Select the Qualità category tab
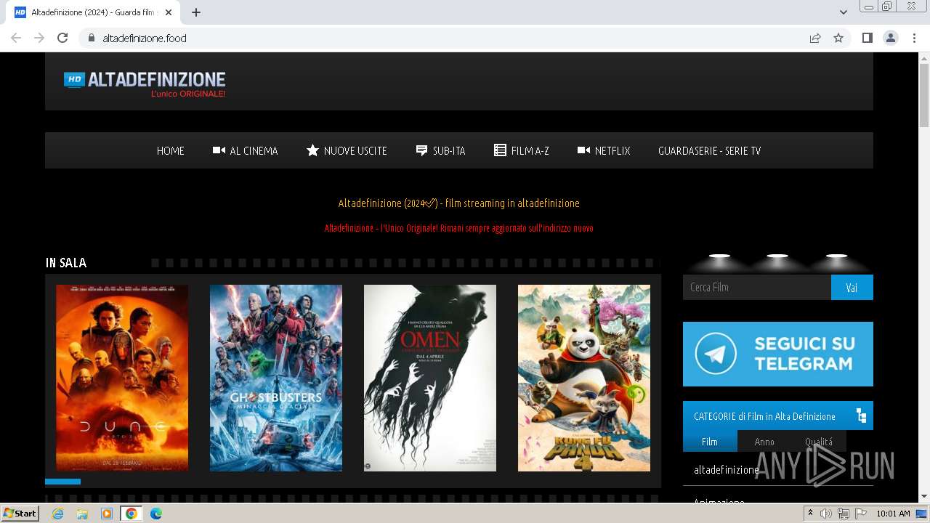The height and width of the screenshot is (523, 930). [x=819, y=441]
